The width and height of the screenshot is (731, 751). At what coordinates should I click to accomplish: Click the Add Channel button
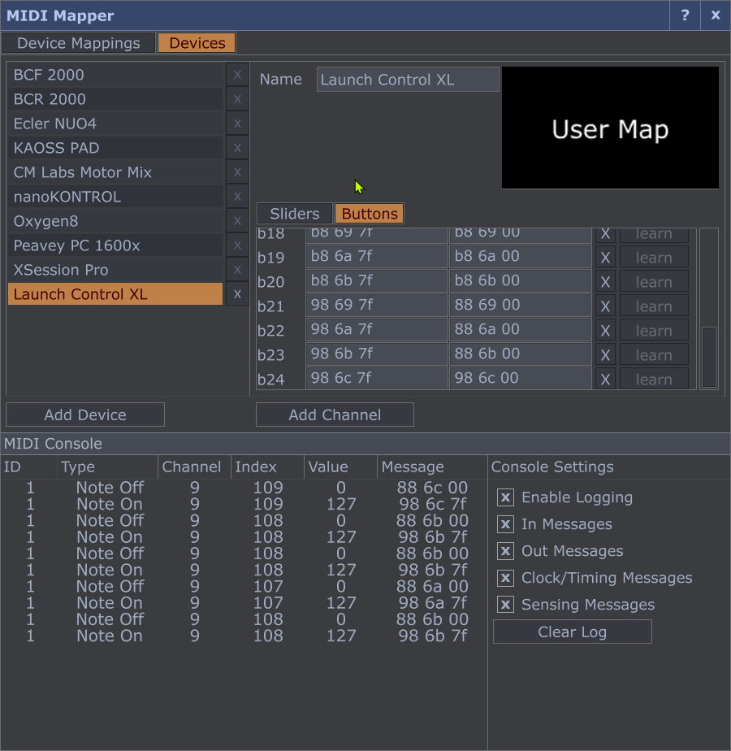click(x=335, y=415)
